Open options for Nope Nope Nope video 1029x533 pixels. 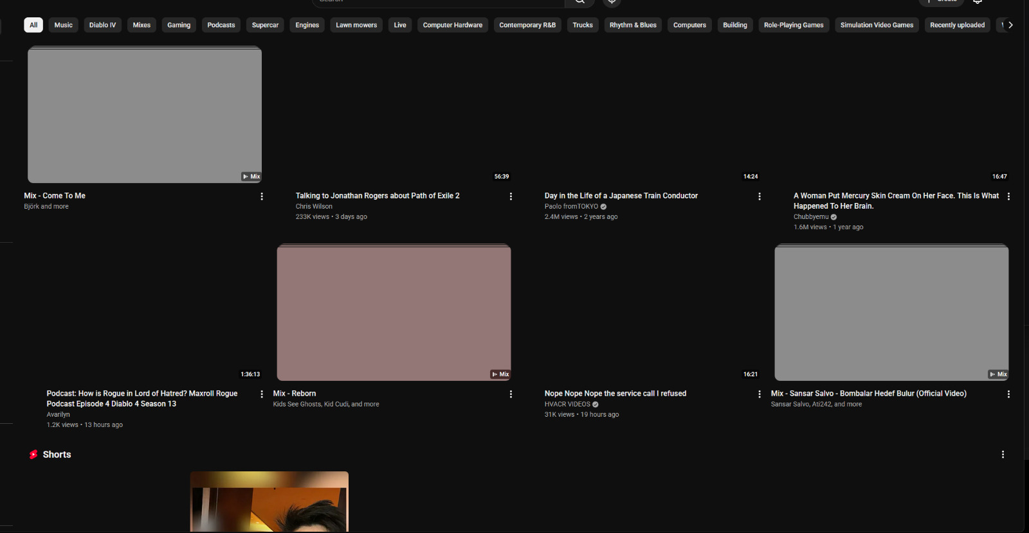click(760, 394)
